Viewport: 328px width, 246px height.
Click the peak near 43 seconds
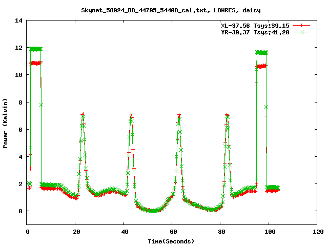click(131, 114)
